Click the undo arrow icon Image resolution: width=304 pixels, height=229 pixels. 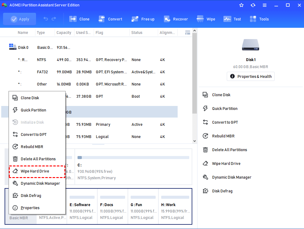tap(46, 19)
